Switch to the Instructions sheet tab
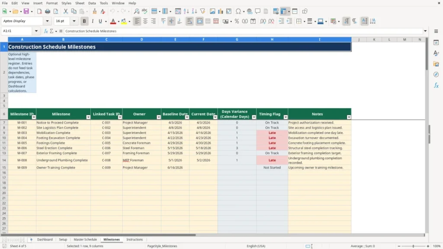 click(135, 239)
